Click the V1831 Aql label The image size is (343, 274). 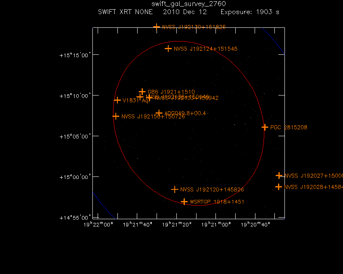click(137, 100)
